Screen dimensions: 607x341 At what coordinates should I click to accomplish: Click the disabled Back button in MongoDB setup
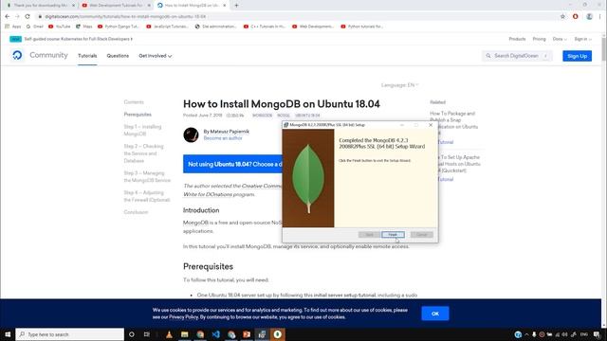click(x=369, y=235)
